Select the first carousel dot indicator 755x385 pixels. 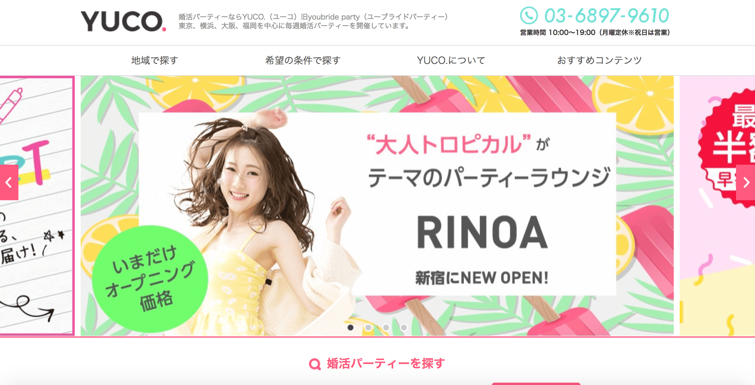coord(351,327)
